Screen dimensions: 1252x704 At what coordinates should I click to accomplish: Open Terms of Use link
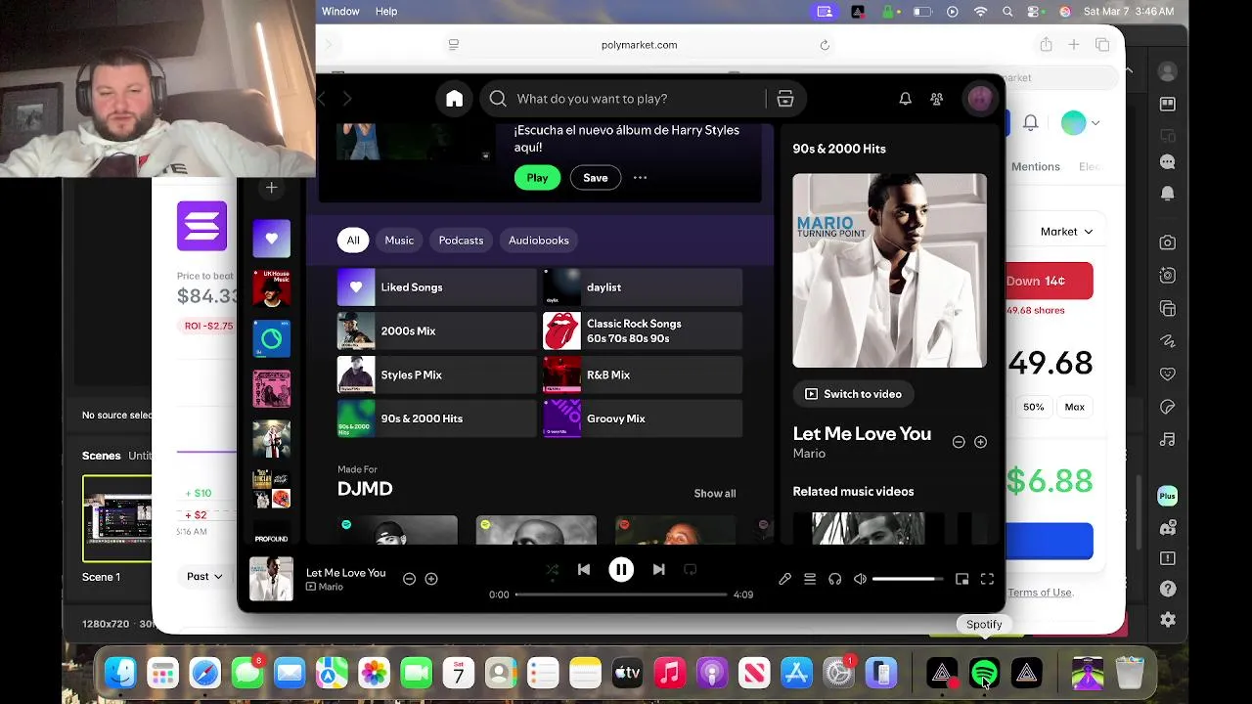point(1039,593)
